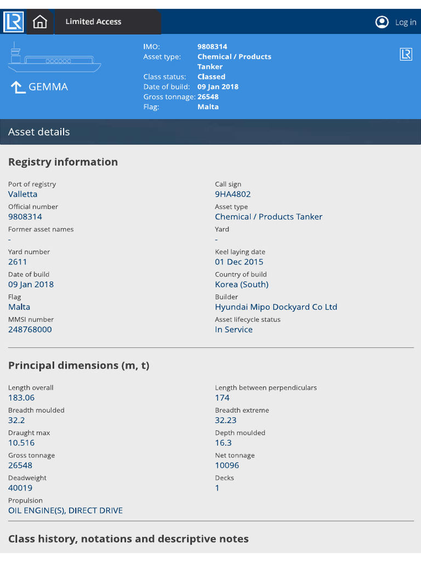Expand Class history, notations and descriptive notes
Viewport: 421px width, 562px height.
click(128, 539)
